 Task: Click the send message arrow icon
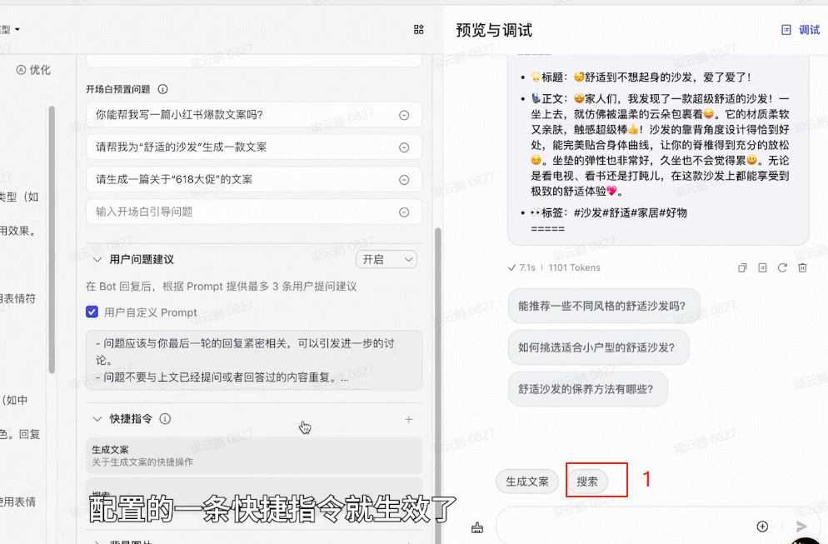click(x=801, y=527)
